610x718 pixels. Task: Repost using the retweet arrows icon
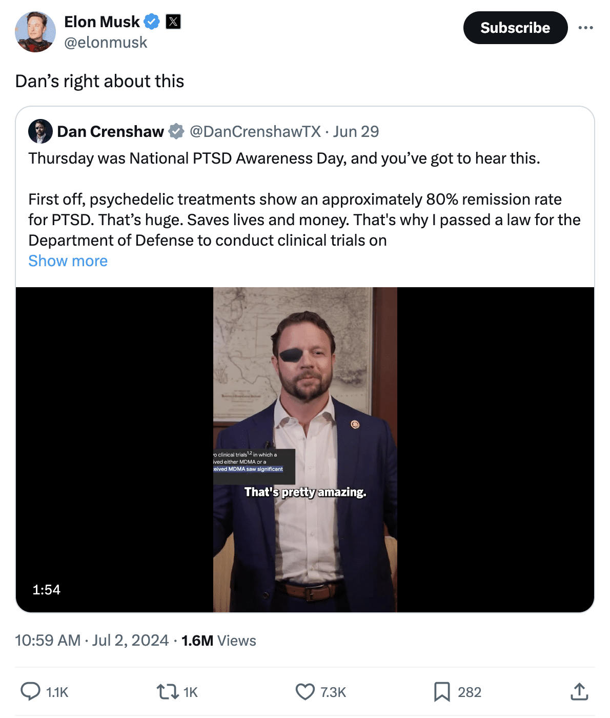point(167,692)
